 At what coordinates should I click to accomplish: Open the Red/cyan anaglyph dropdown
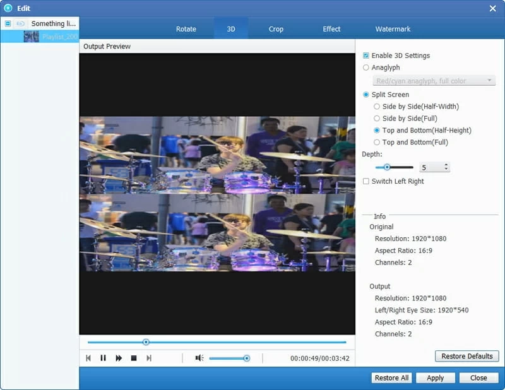click(x=434, y=81)
